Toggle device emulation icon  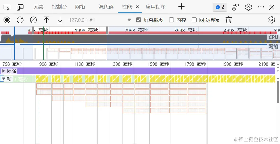click(20, 7)
